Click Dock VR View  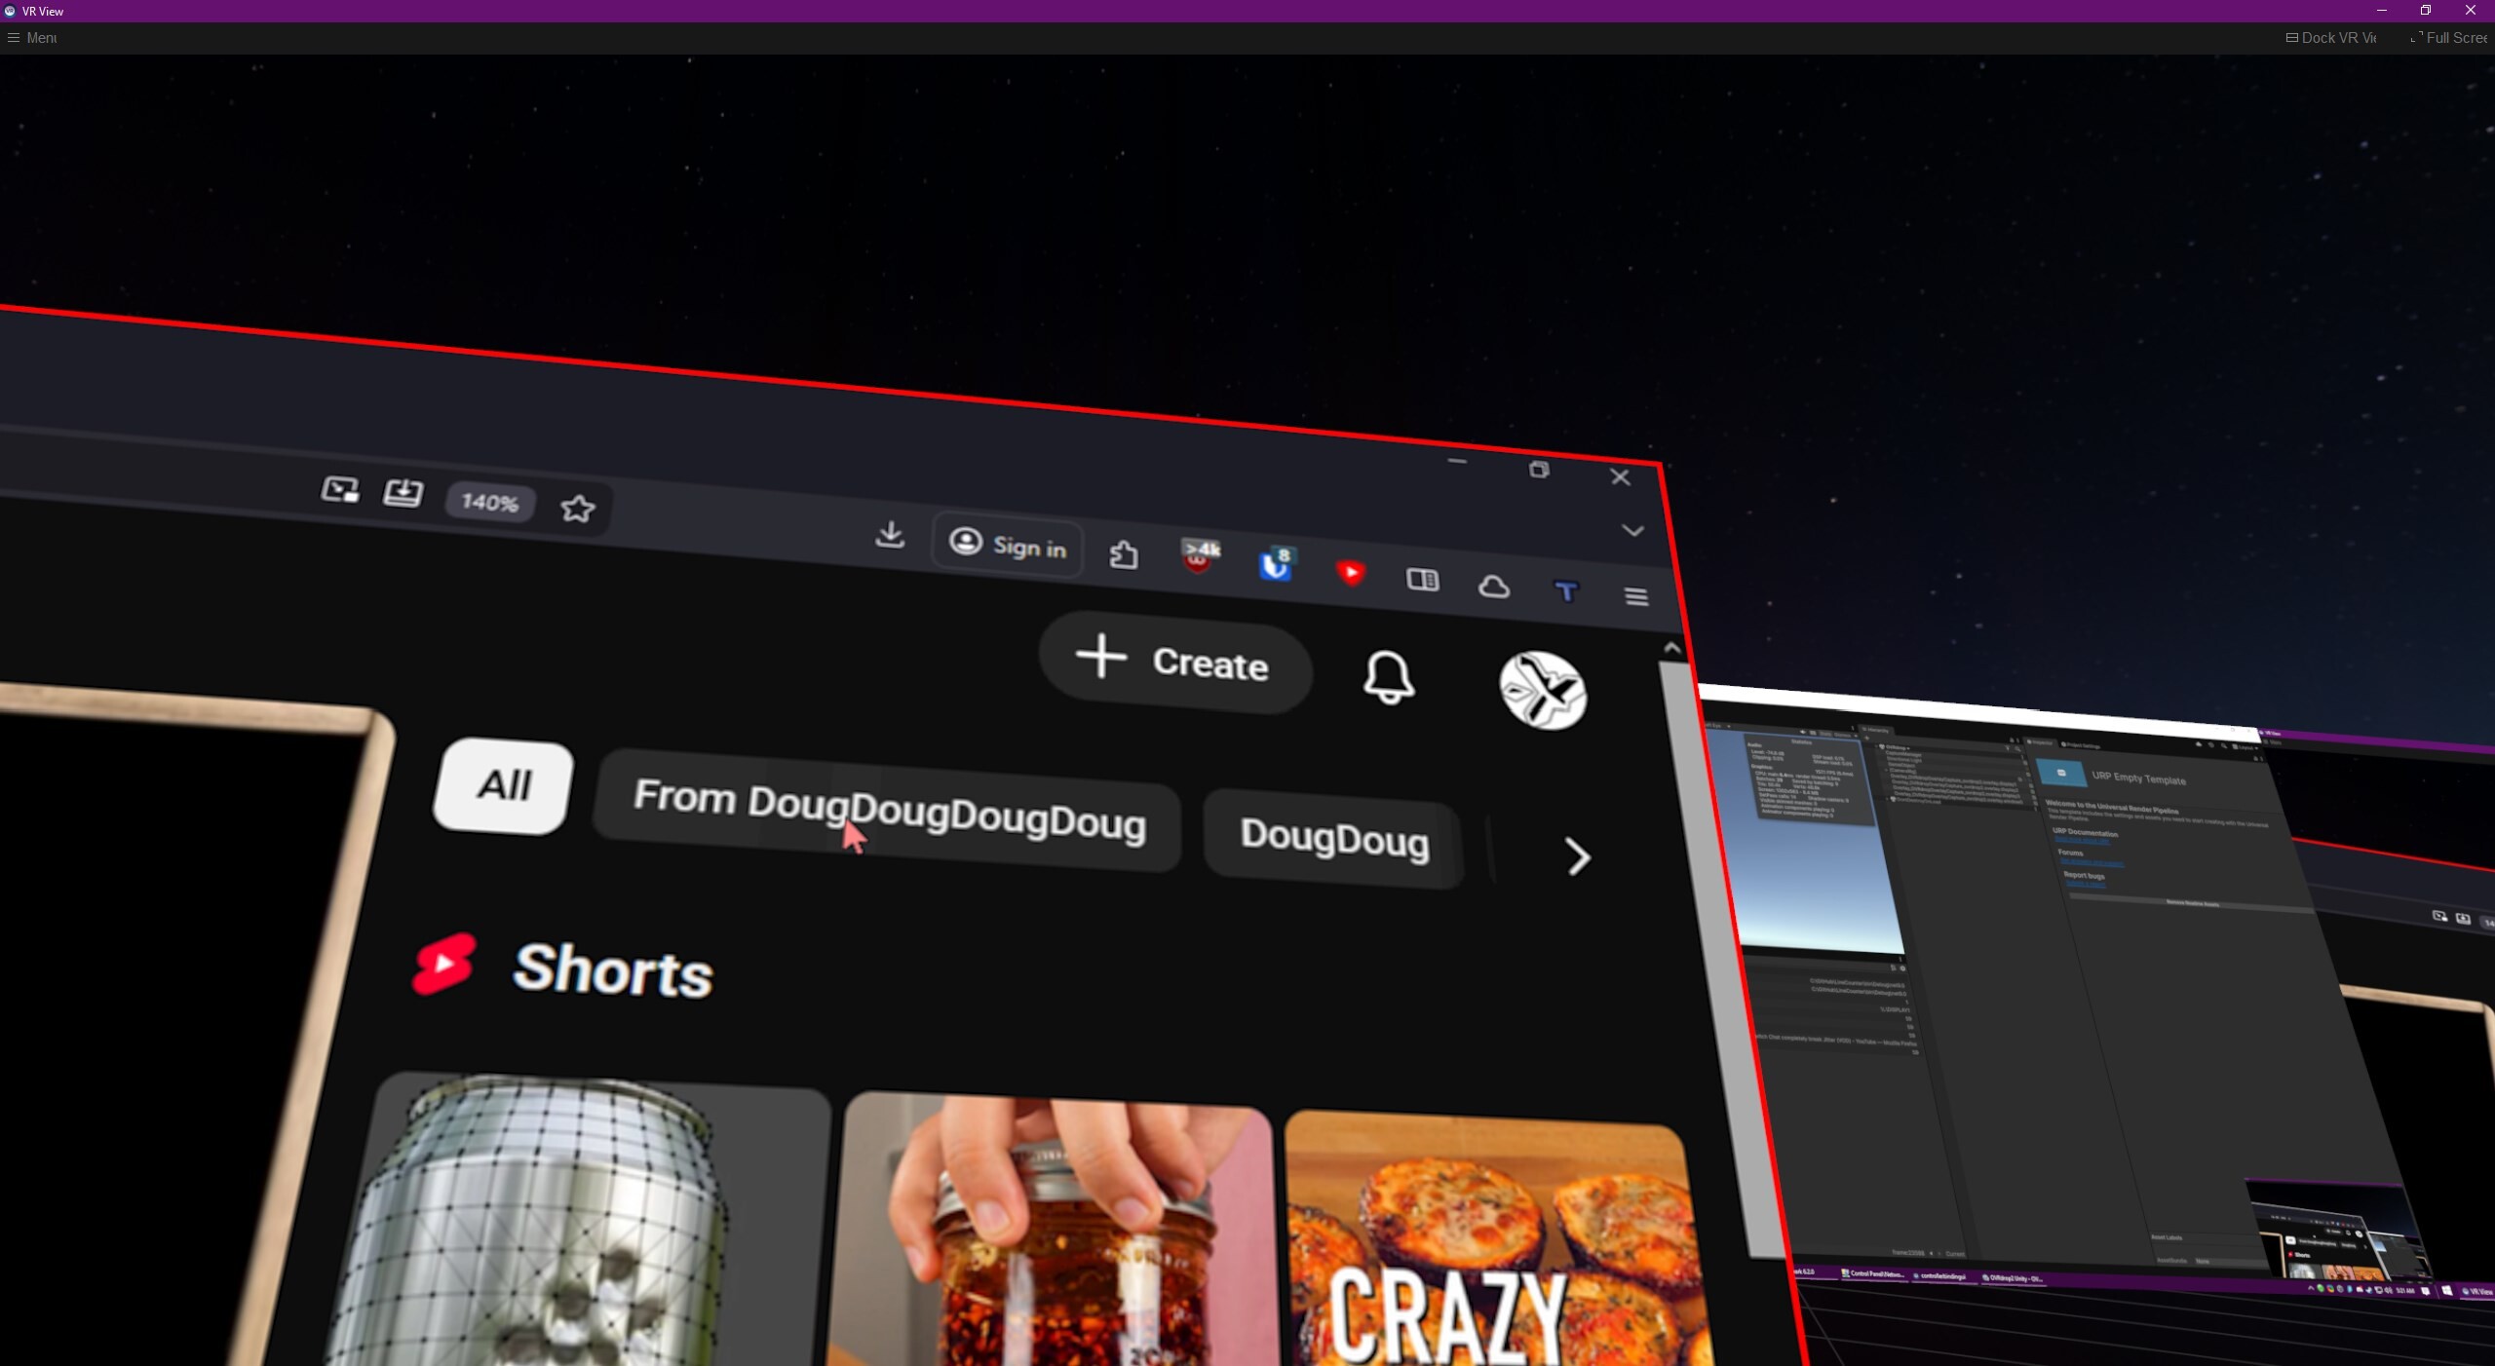(x=2331, y=37)
